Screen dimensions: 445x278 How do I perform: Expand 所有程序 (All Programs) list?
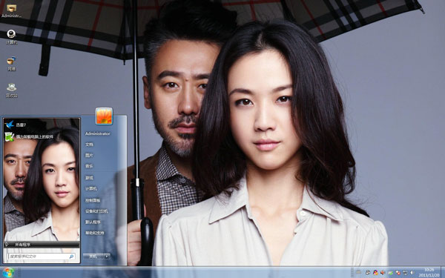(42, 245)
